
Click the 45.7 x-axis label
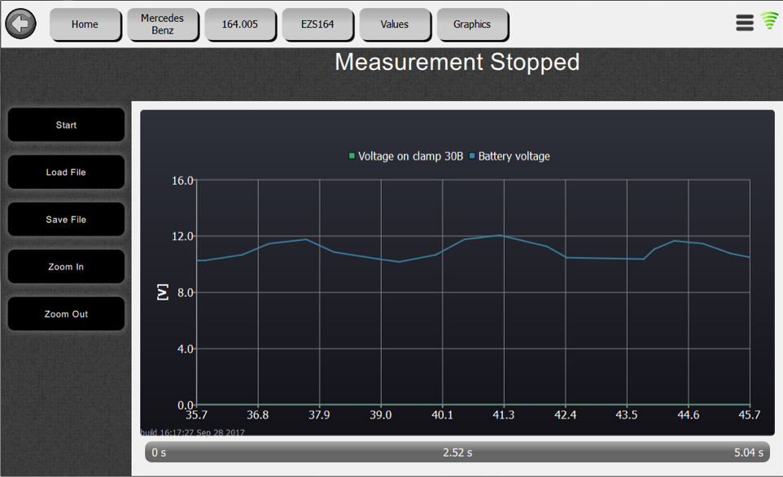tap(750, 415)
